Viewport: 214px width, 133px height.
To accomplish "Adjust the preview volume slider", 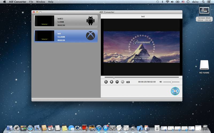I will pyautogui.click(x=171, y=82).
